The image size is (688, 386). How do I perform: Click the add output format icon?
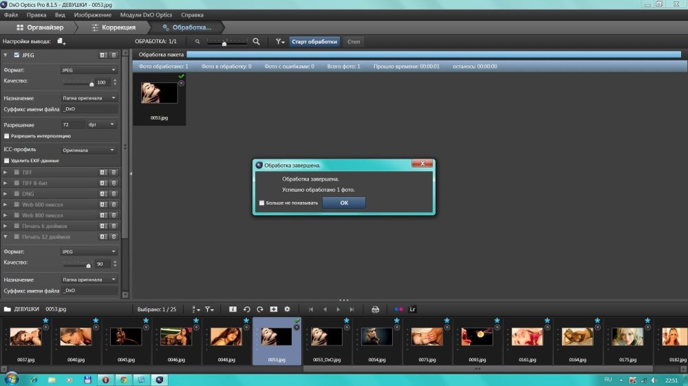(x=62, y=42)
